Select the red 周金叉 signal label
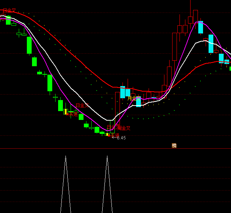The image size is (231, 213). [x=124, y=128]
